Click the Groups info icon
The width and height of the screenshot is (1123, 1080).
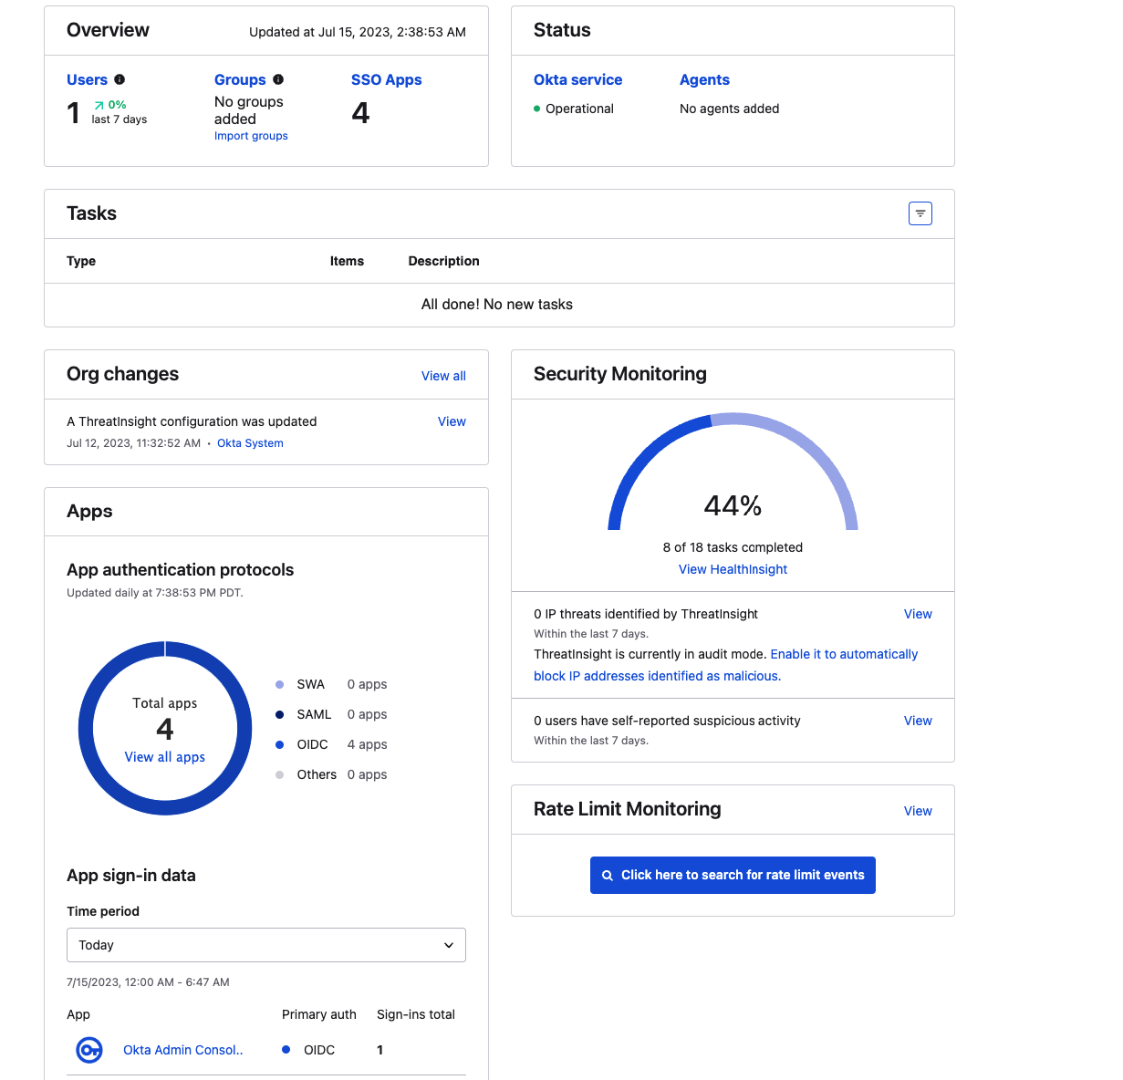[x=278, y=79]
